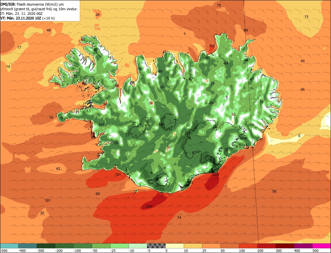The height and width of the screenshot is (253, 331).
Task: Click the '200' legend scale label
Action: [x=260, y=251]
